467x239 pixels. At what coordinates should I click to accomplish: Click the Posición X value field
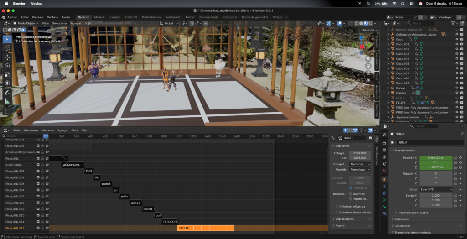[x=436, y=158]
